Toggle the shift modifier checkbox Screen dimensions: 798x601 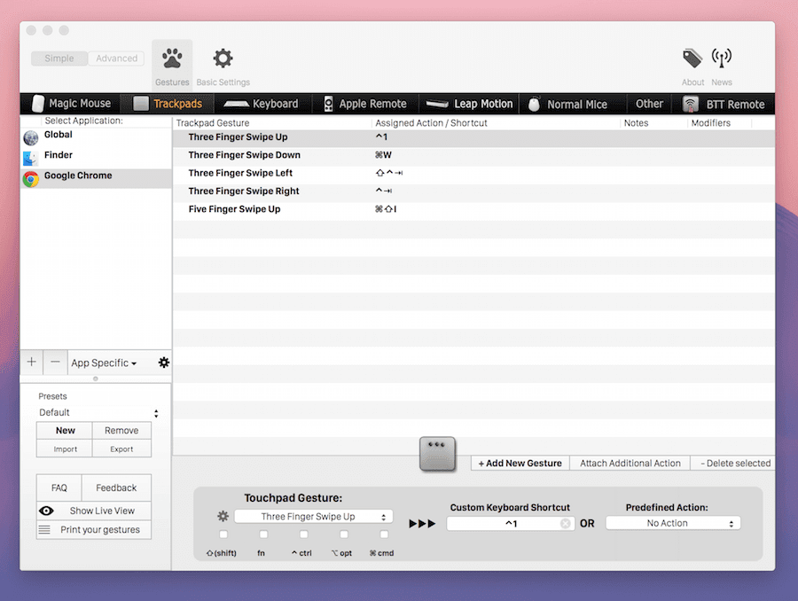point(223,535)
